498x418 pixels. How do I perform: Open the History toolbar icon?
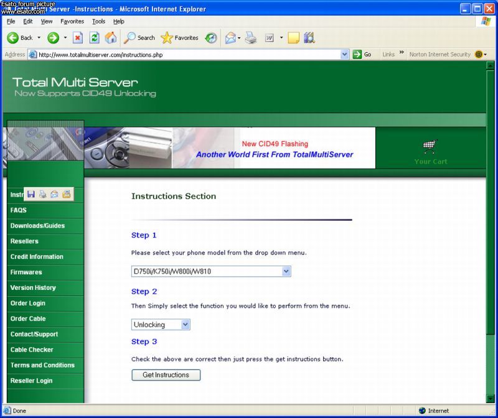click(x=211, y=38)
